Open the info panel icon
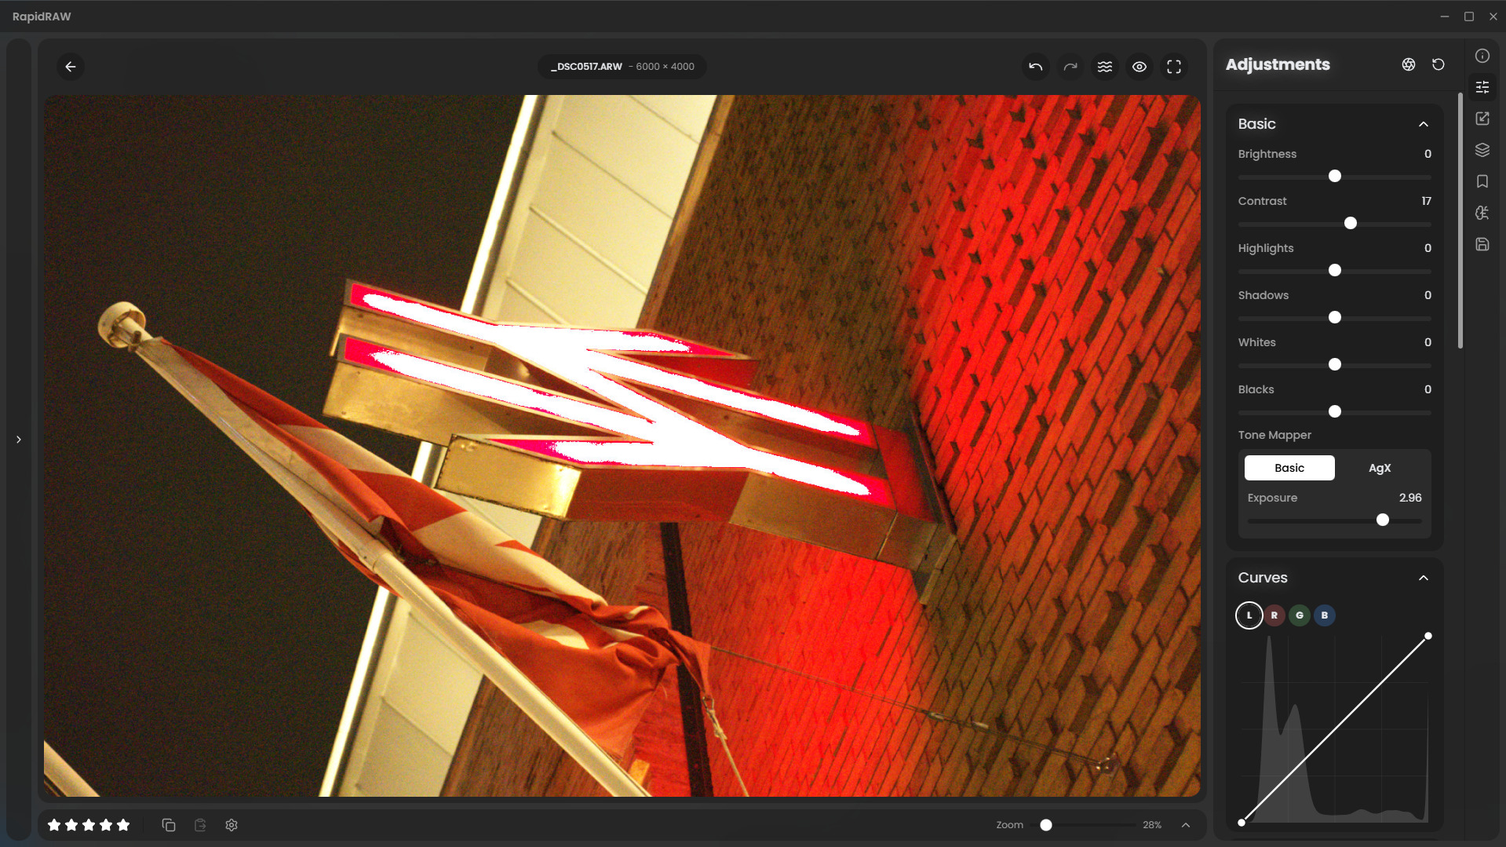 click(1482, 56)
